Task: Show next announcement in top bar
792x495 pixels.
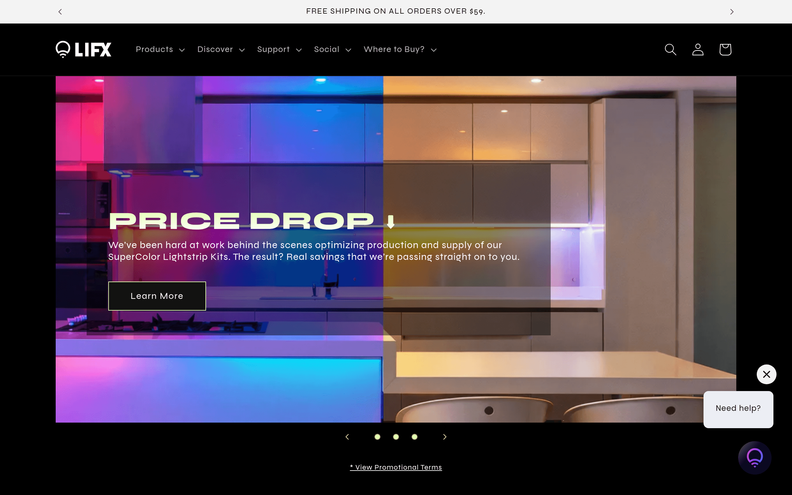Action: click(732, 12)
